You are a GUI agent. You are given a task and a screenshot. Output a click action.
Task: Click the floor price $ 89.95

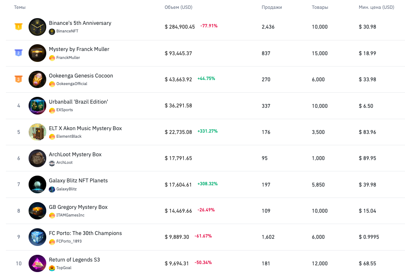pyautogui.click(x=367, y=158)
